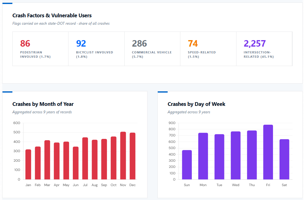Select the 'COMMERCIAL VEHICLE (5.7%)' label
The width and height of the screenshot is (304, 200).
click(x=152, y=54)
